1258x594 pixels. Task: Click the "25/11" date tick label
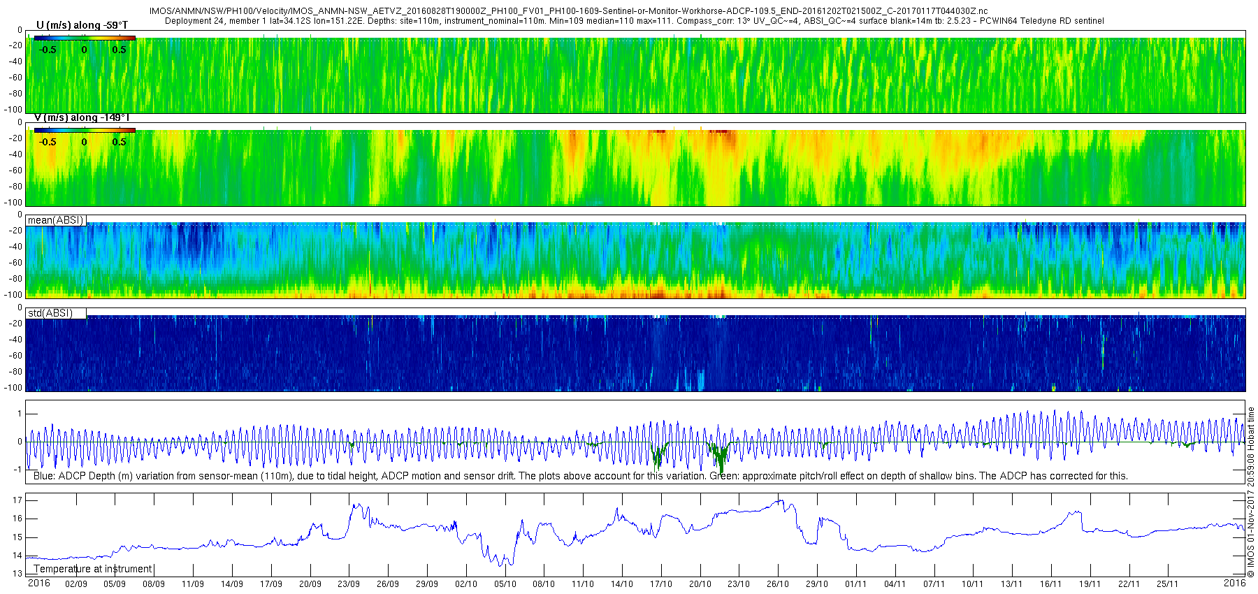(x=1168, y=584)
